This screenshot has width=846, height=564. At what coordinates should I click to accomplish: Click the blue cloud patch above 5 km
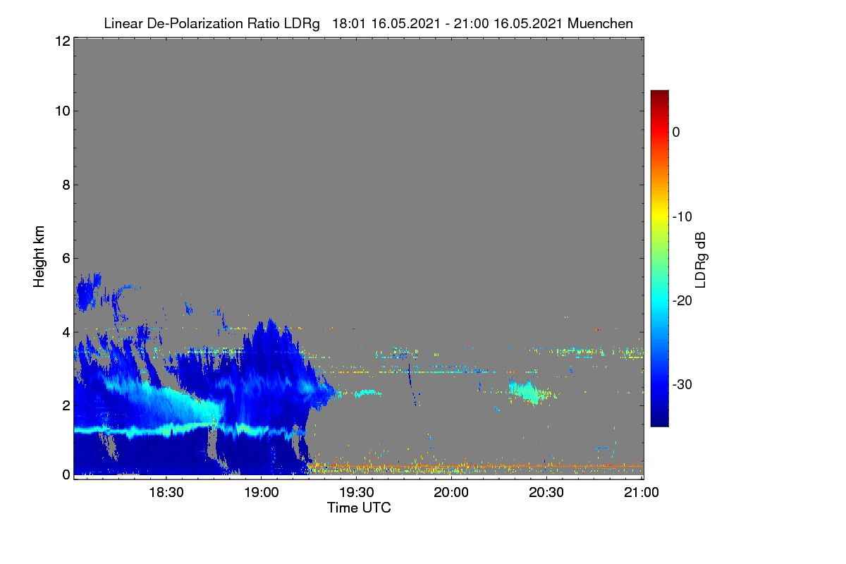(x=88, y=291)
